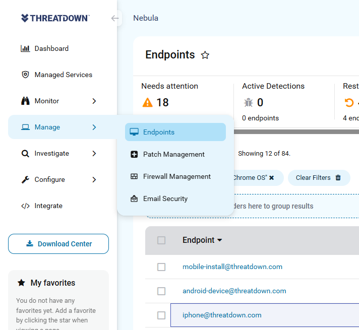359x330 pixels.
Task: Open the mobile-install@threatdown.com endpoint link
Action: (x=232, y=267)
